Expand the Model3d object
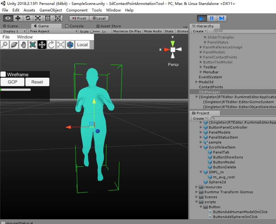276x224 pixels. 197,82
